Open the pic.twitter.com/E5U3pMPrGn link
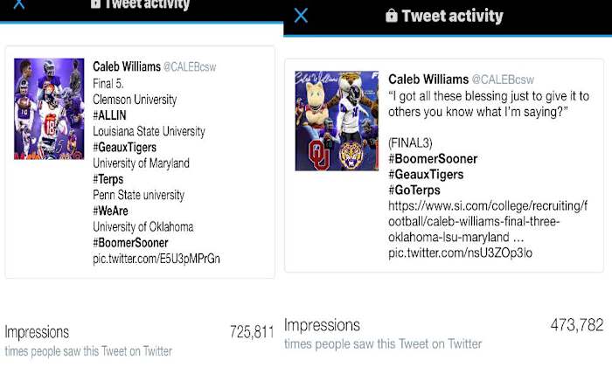 click(156, 258)
